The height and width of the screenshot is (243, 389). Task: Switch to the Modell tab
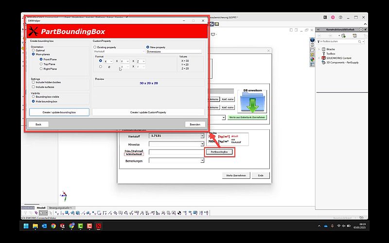coord(41,208)
